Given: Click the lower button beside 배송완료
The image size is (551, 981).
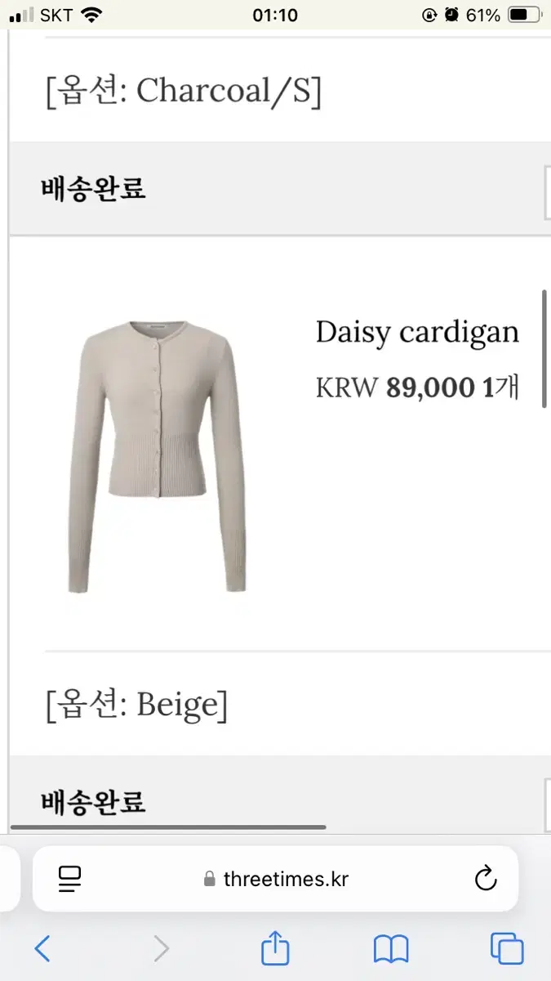Looking at the screenshot, I should (x=548, y=805).
